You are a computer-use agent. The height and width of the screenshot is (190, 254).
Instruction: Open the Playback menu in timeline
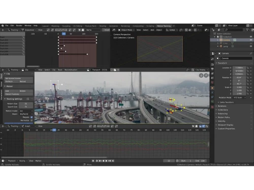pyautogui.click(x=13, y=161)
